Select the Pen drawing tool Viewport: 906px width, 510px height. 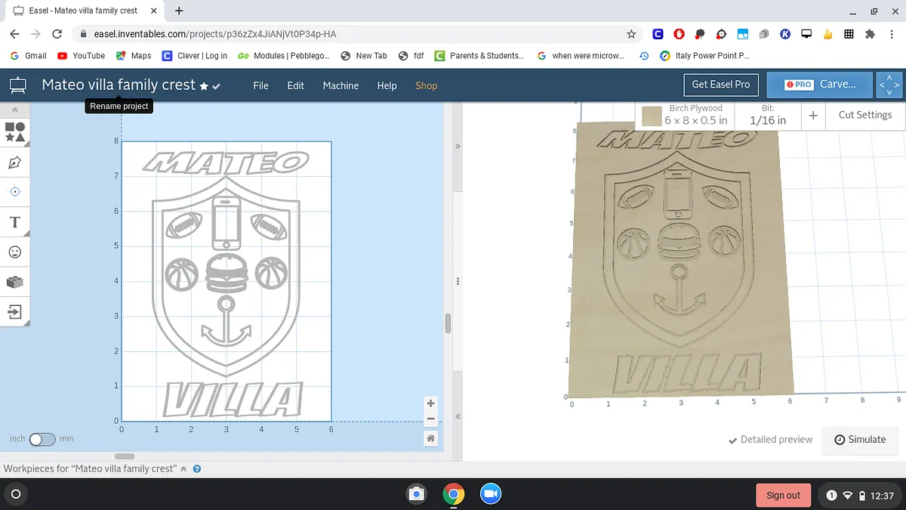15,162
